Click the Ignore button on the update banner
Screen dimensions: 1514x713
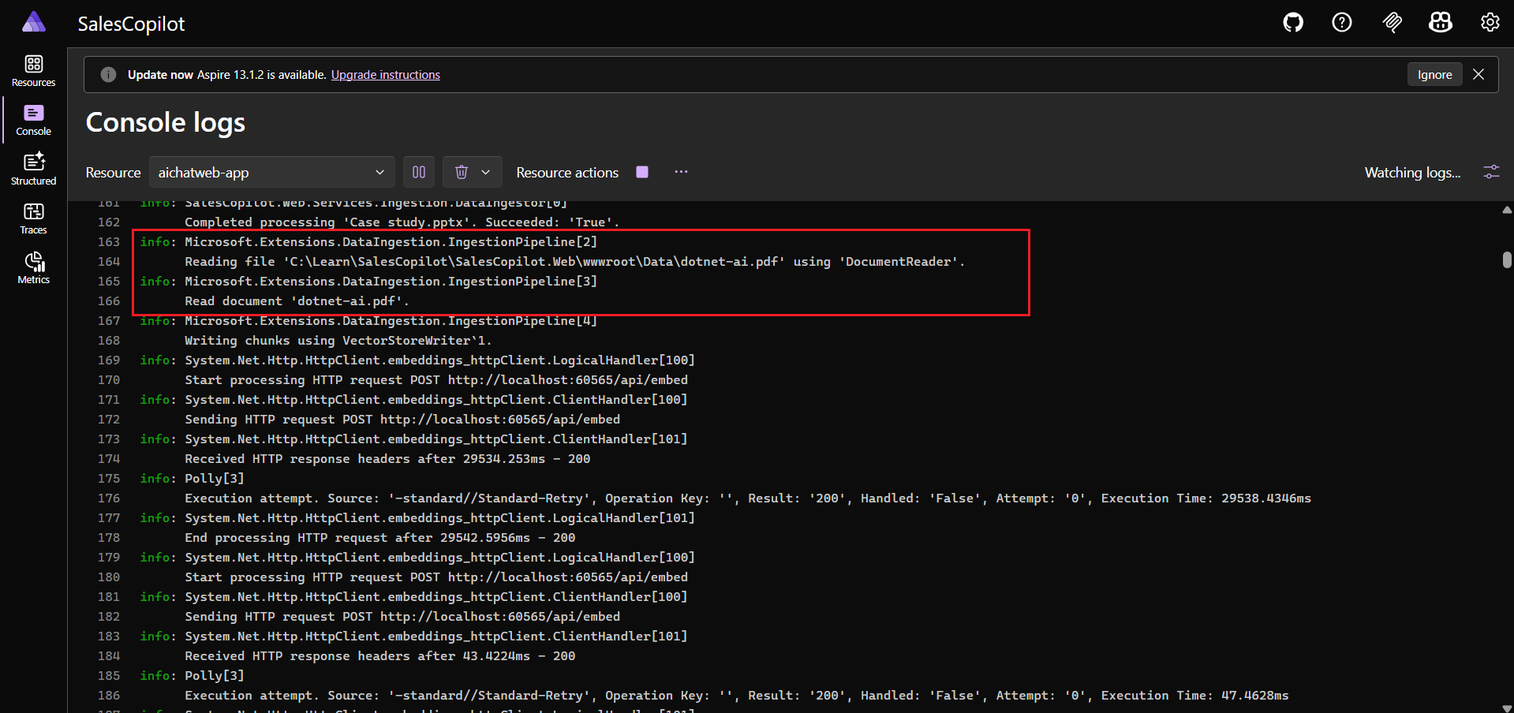click(1434, 74)
